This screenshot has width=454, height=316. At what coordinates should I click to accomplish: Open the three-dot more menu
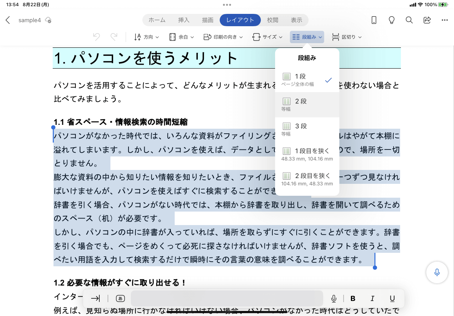[445, 20]
